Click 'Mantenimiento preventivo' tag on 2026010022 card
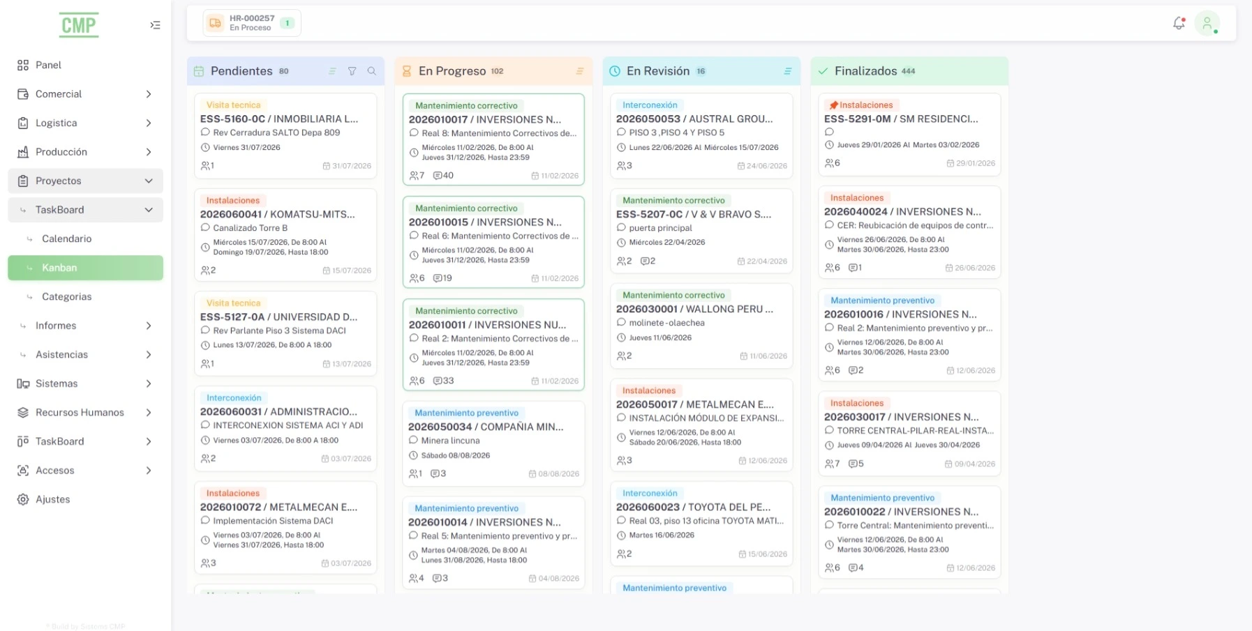The image size is (1252, 631). tap(883, 498)
